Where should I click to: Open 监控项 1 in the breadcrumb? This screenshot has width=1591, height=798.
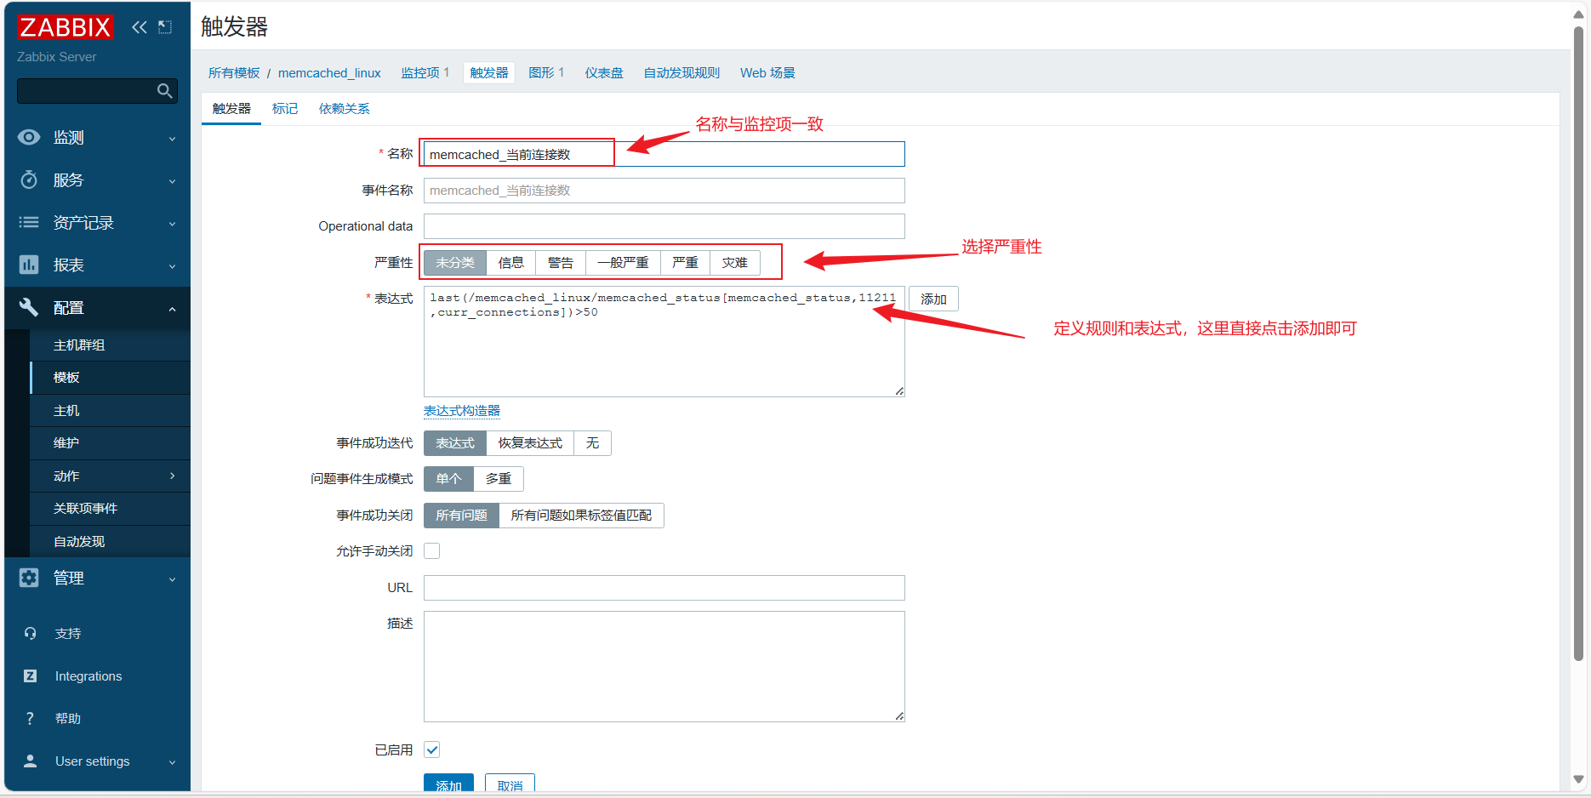(425, 73)
